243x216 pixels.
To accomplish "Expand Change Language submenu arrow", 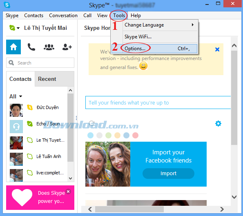I will pos(193,25).
